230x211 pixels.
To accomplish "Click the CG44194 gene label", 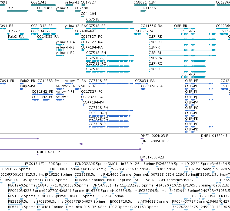I will pyautogui.click(x=88, y=13).
